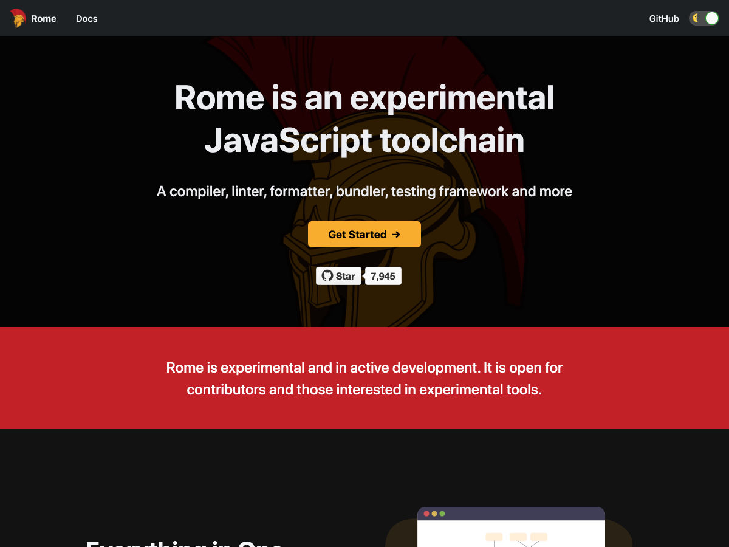Open the Docs navigation item
The width and height of the screenshot is (729, 547).
(x=87, y=19)
